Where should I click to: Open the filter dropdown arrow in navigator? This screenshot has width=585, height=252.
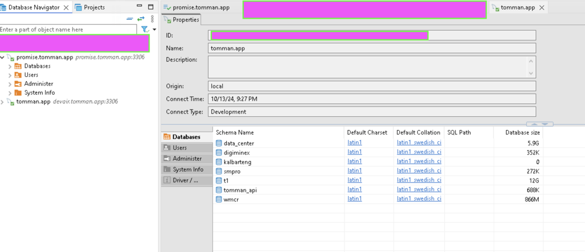point(154,30)
